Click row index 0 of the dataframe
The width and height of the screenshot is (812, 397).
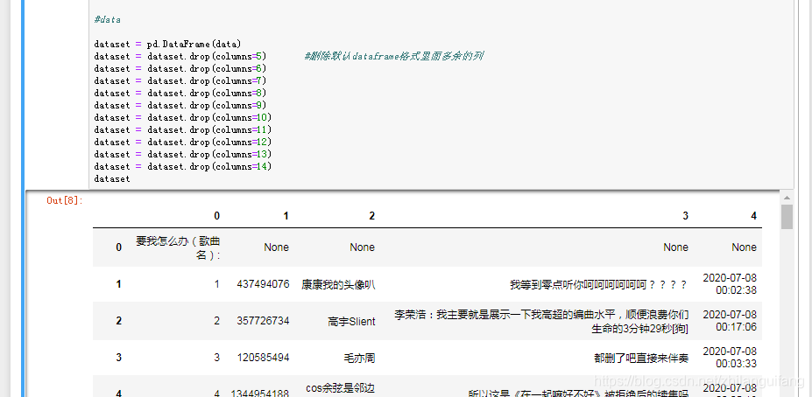click(x=118, y=247)
